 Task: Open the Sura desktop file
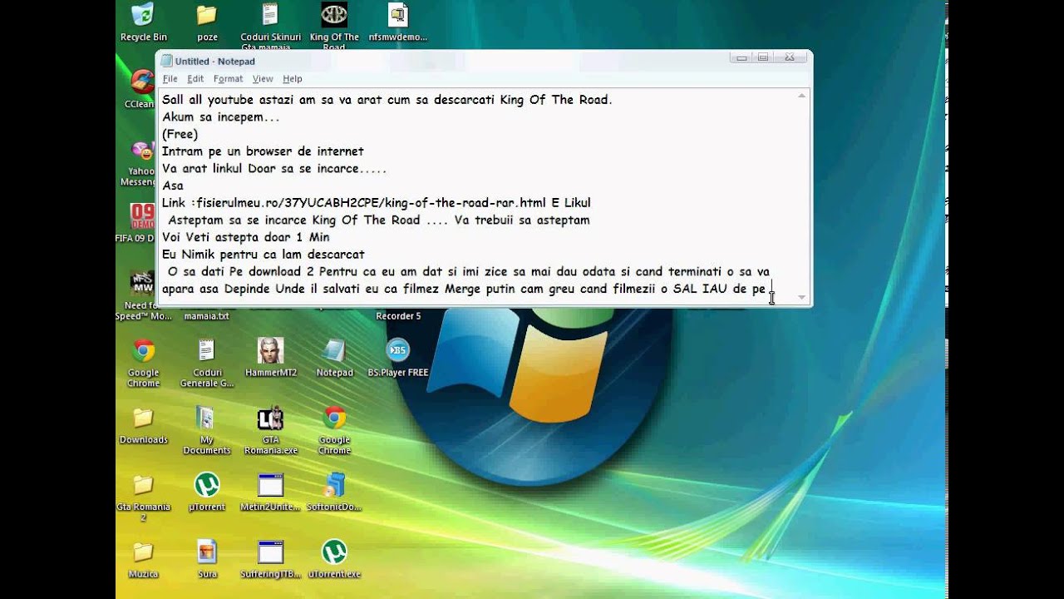[207, 559]
